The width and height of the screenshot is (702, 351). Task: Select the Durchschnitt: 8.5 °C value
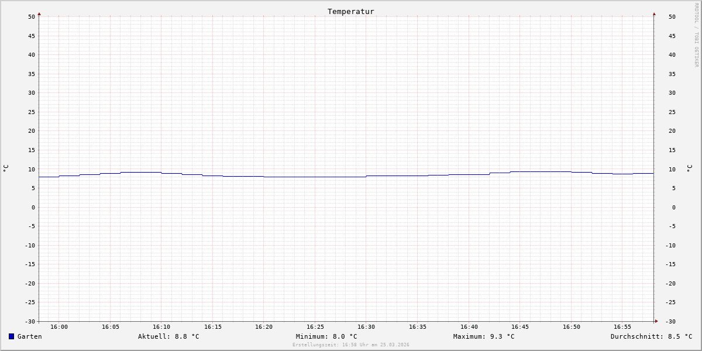[652, 336]
